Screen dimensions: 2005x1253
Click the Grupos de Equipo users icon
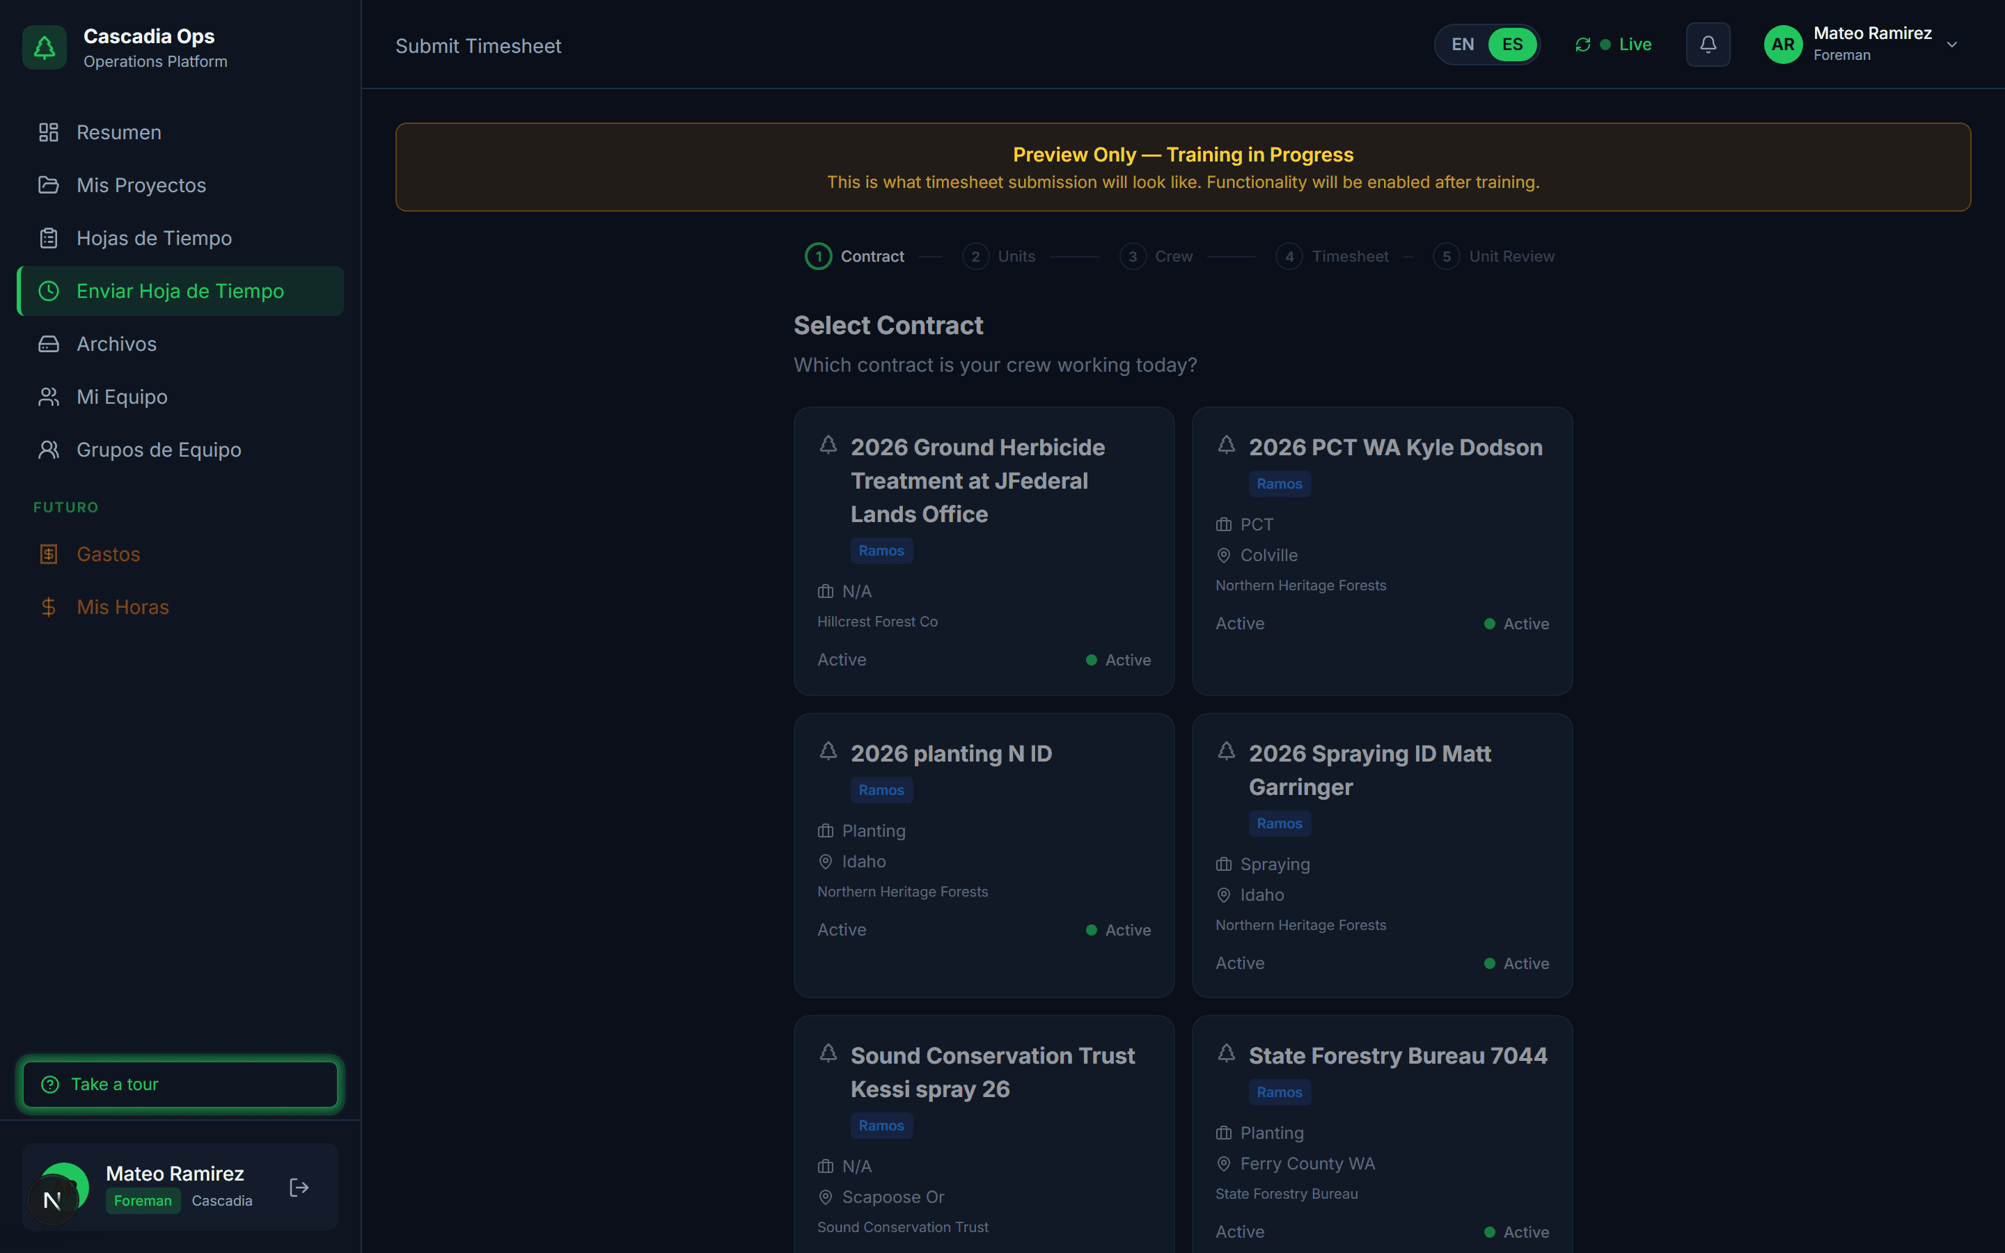pyautogui.click(x=49, y=450)
